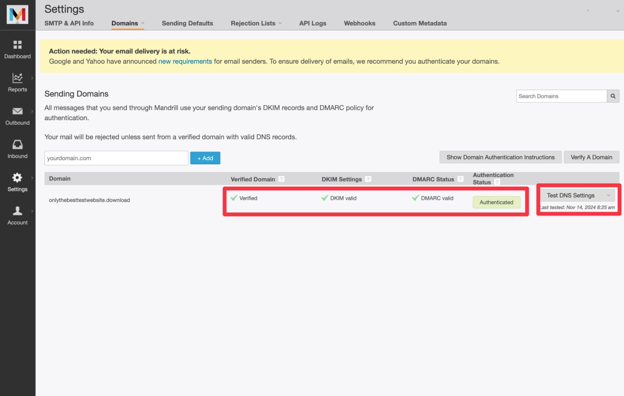Open the Account person icon

pos(17,210)
